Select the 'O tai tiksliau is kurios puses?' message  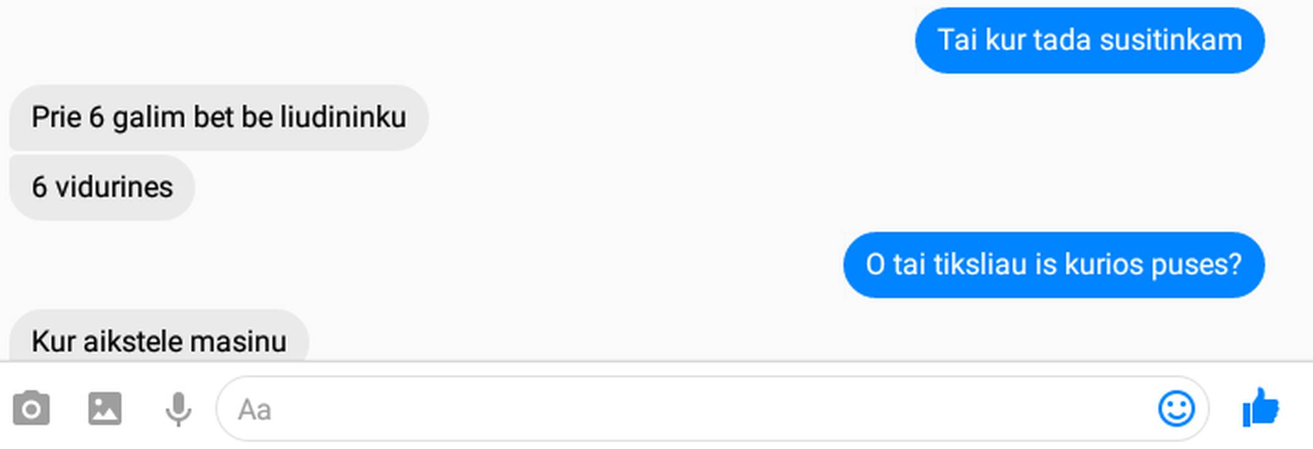(x=1053, y=265)
